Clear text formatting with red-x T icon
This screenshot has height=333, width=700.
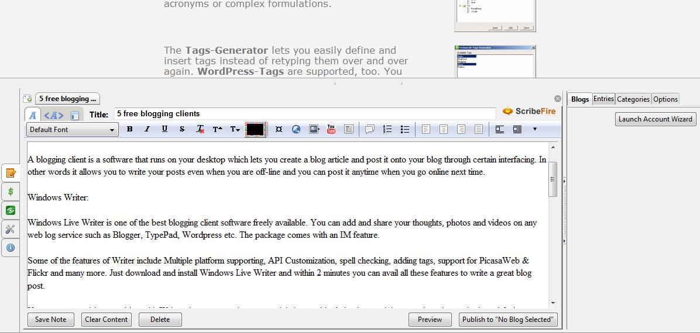[x=200, y=129]
